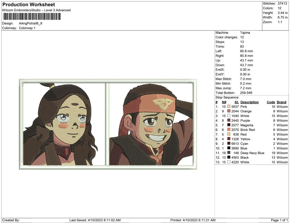Click the design name AAngPotrait6_8
This screenshot has height=223, width=290.
(30, 23)
